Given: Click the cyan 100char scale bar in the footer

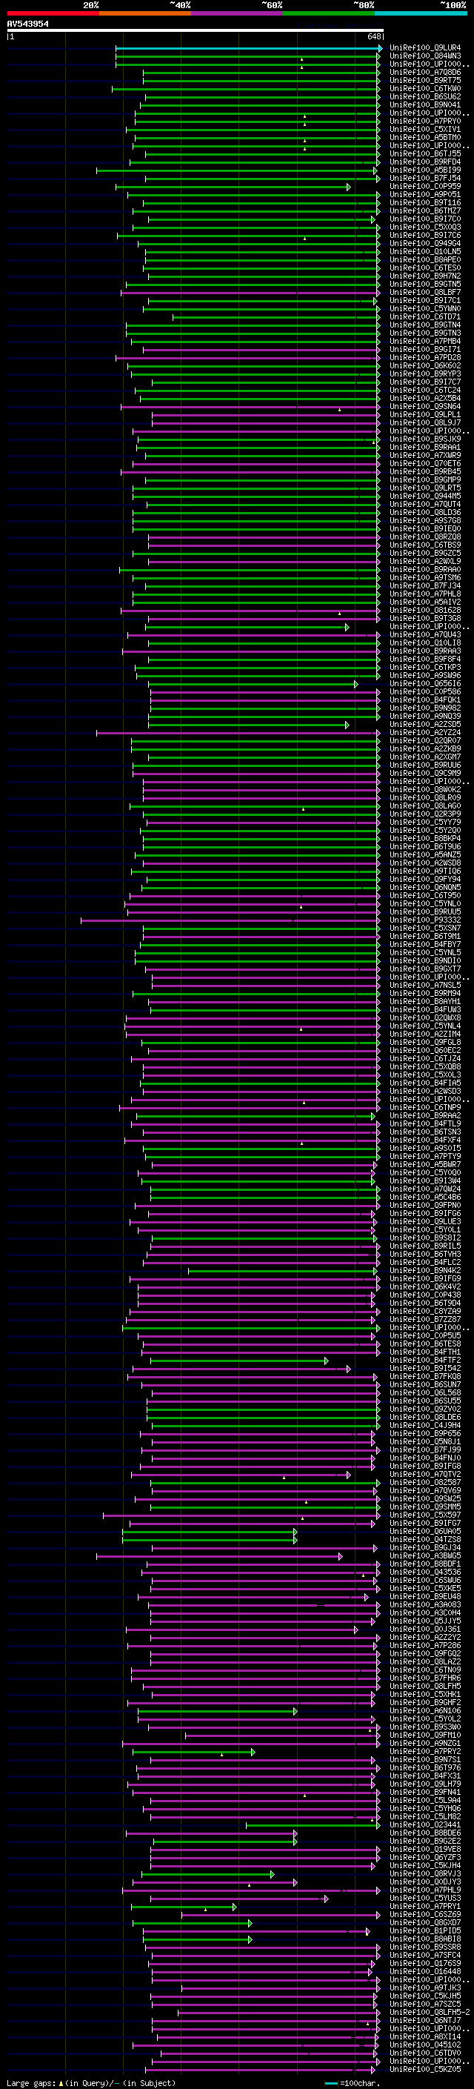Looking at the screenshot, I should 331,2083.
